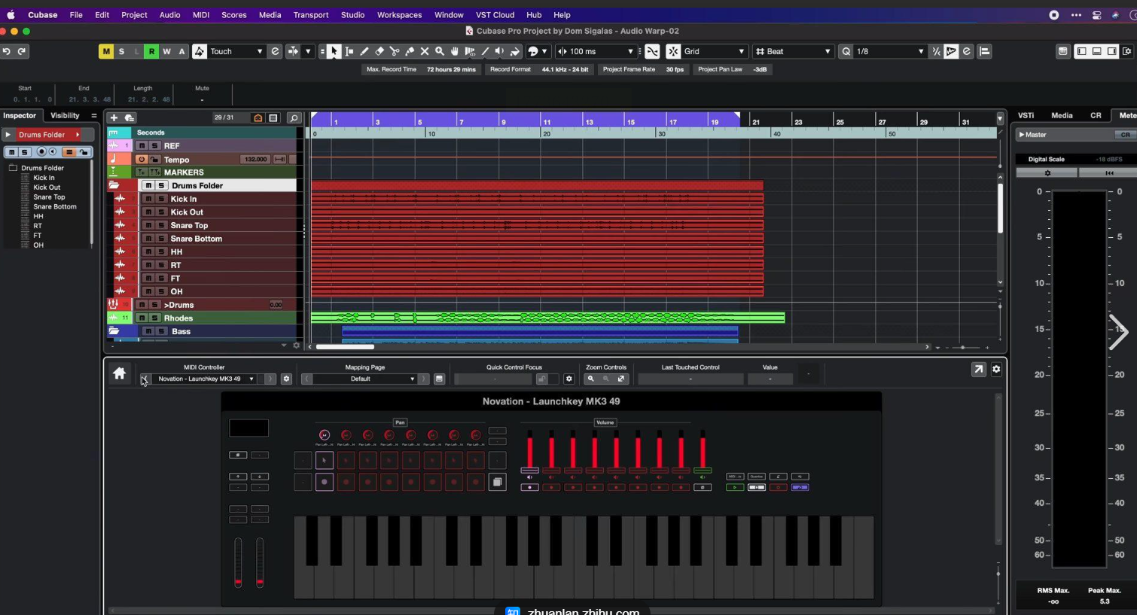
Task: Choose the Zoom magnifier tool
Action: (x=440, y=51)
